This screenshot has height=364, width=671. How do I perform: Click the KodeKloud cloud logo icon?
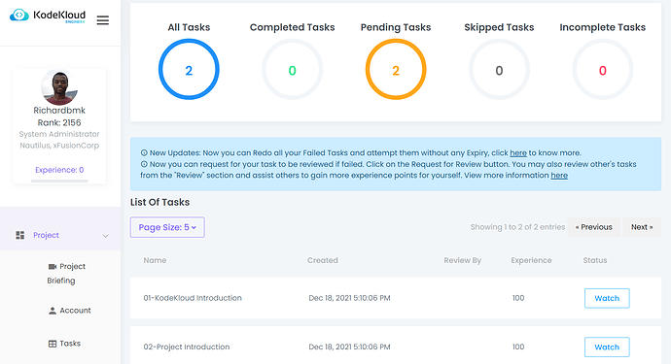coord(19,15)
